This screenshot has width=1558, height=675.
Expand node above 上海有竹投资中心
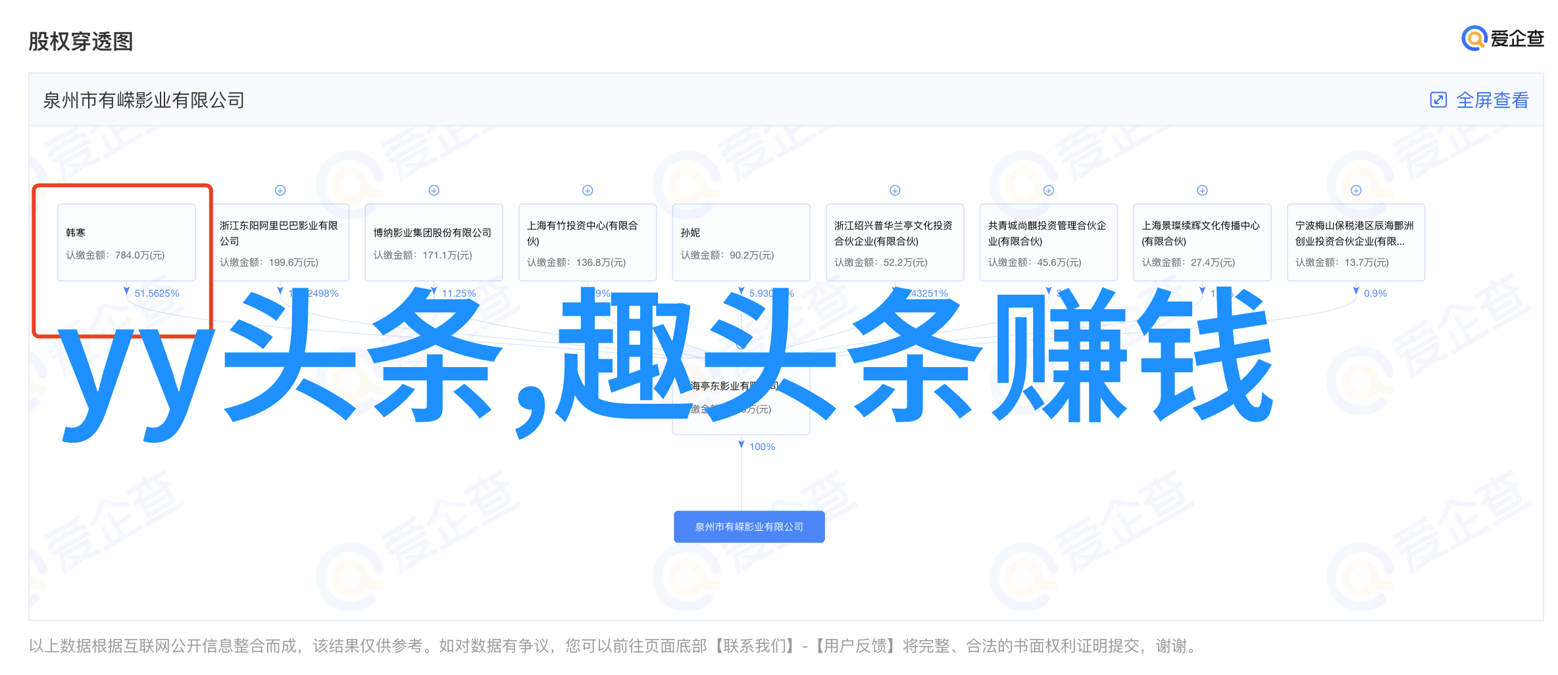coord(588,190)
